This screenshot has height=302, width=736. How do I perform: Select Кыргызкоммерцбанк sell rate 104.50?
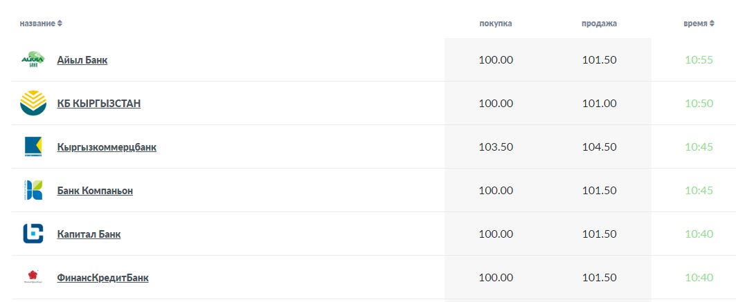coord(600,147)
